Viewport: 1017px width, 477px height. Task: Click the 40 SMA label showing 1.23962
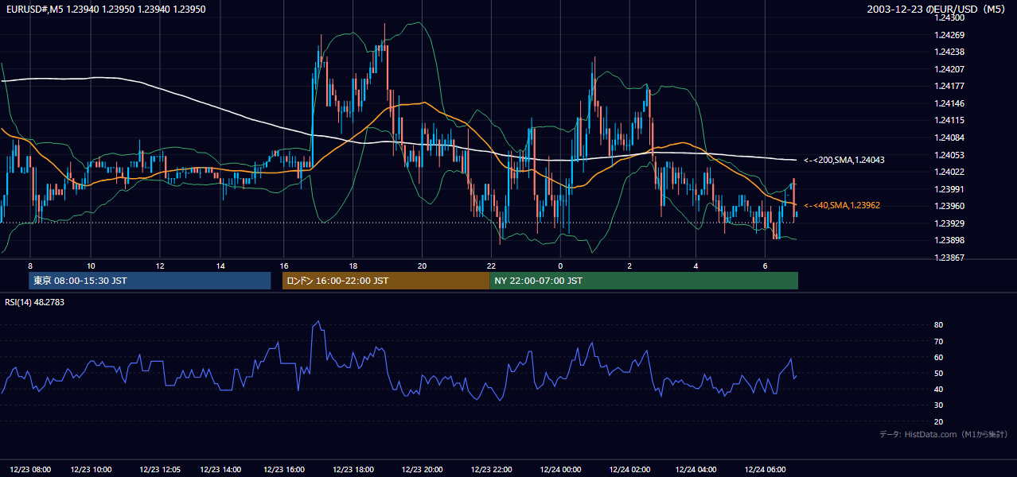click(x=842, y=205)
